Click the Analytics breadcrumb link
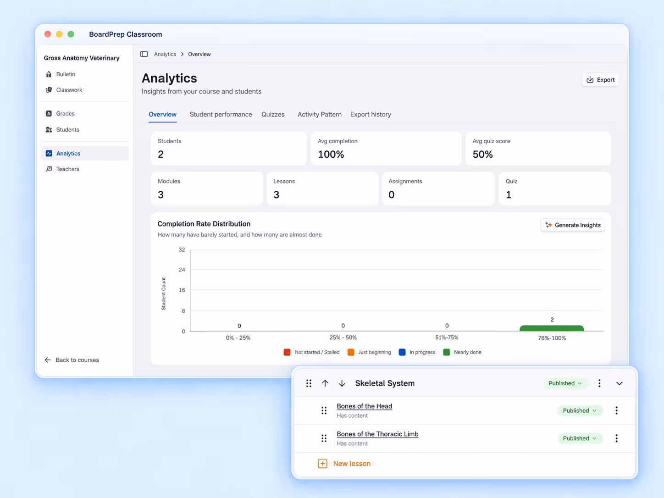The image size is (664, 498). pyautogui.click(x=165, y=54)
